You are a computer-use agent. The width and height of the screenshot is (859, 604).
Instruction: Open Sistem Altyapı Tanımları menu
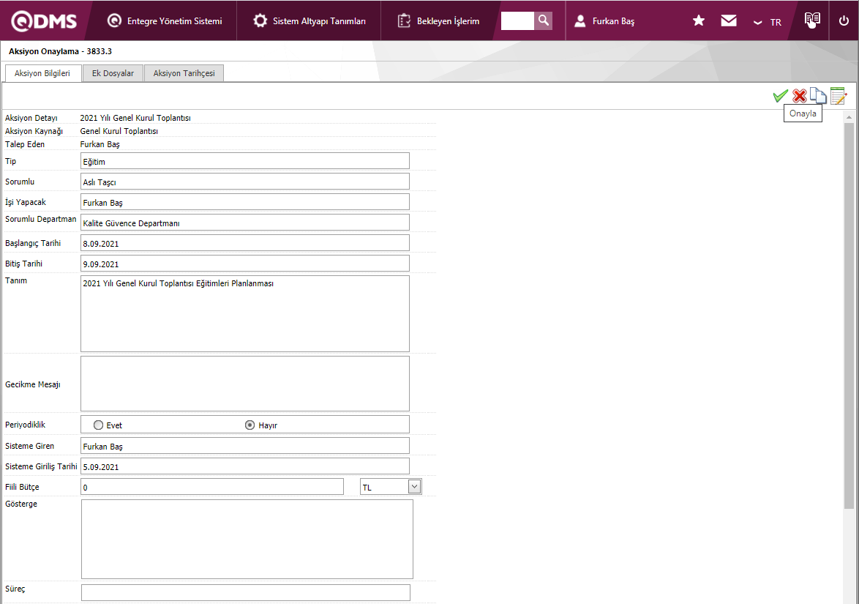tap(310, 21)
